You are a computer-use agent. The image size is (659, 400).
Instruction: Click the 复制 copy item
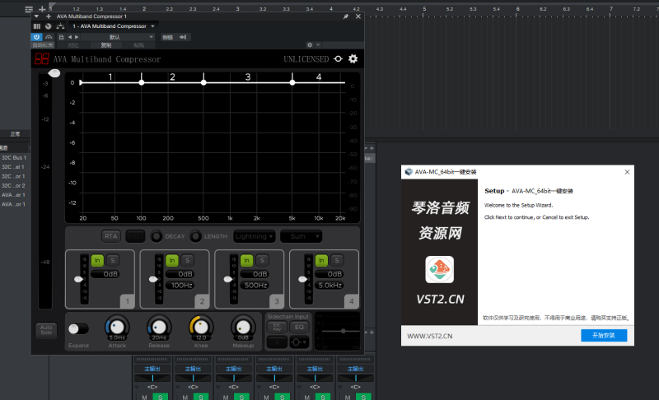click(x=106, y=45)
